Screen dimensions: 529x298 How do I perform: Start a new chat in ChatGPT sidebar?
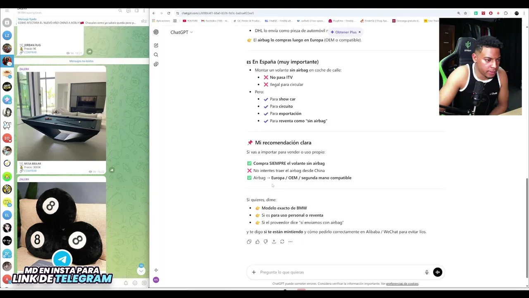click(x=156, y=45)
